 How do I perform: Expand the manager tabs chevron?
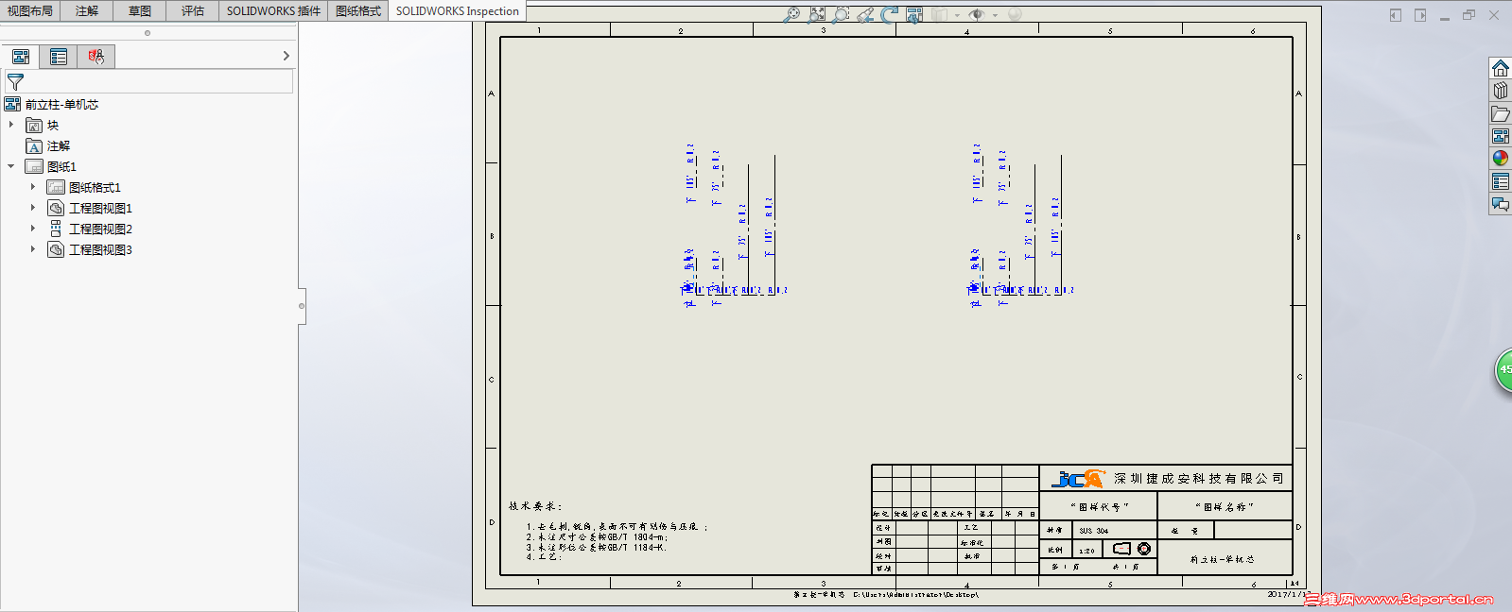point(287,57)
